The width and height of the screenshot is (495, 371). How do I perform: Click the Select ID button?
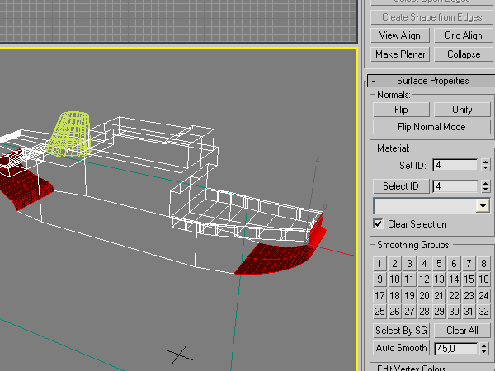pyautogui.click(x=401, y=186)
